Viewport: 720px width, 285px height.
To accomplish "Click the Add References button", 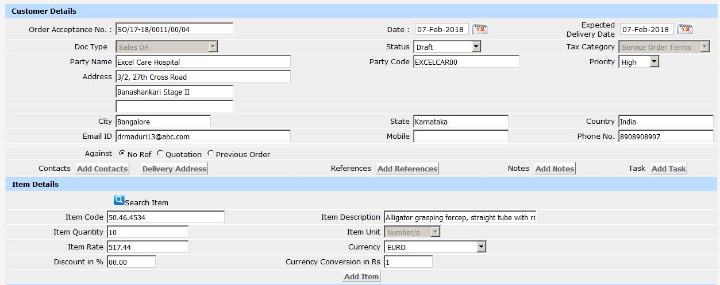I will click(407, 169).
